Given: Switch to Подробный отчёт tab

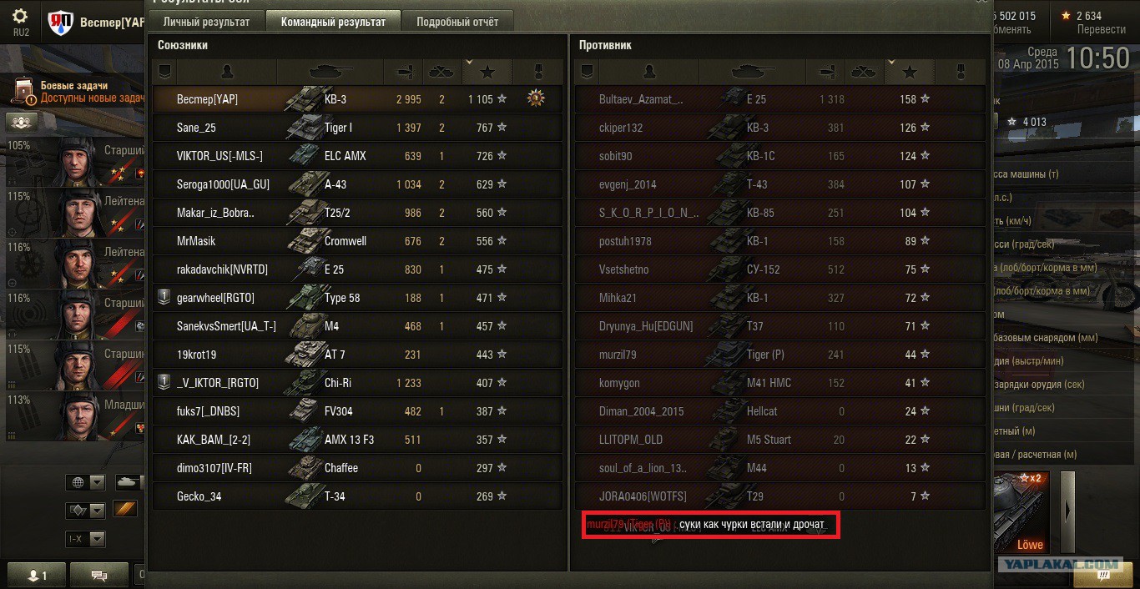Looking at the screenshot, I should pyautogui.click(x=457, y=22).
